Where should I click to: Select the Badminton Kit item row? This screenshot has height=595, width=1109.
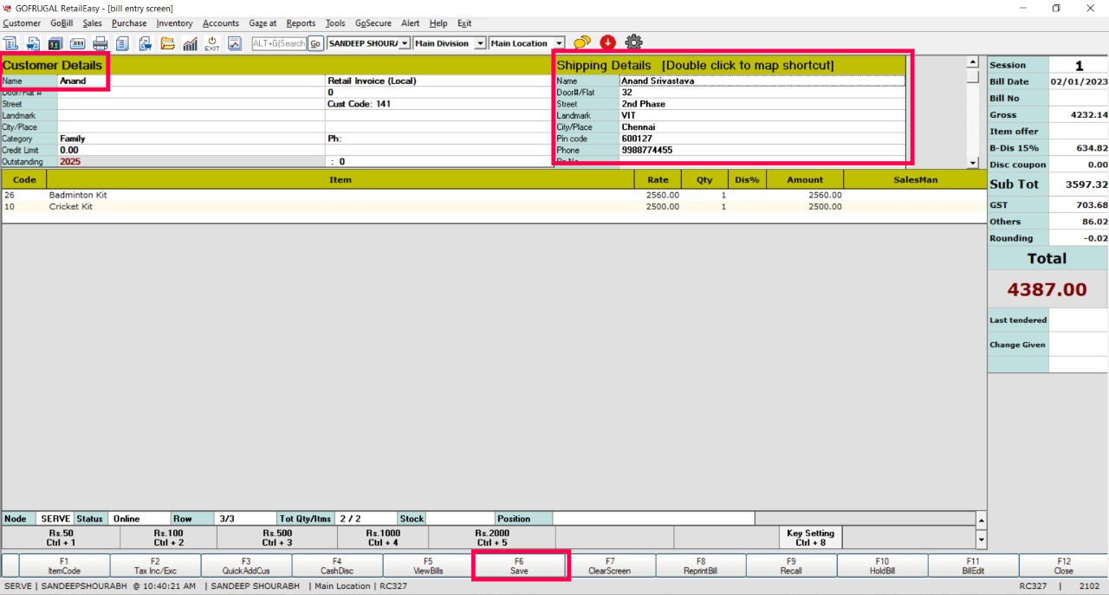[x=494, y=195]
